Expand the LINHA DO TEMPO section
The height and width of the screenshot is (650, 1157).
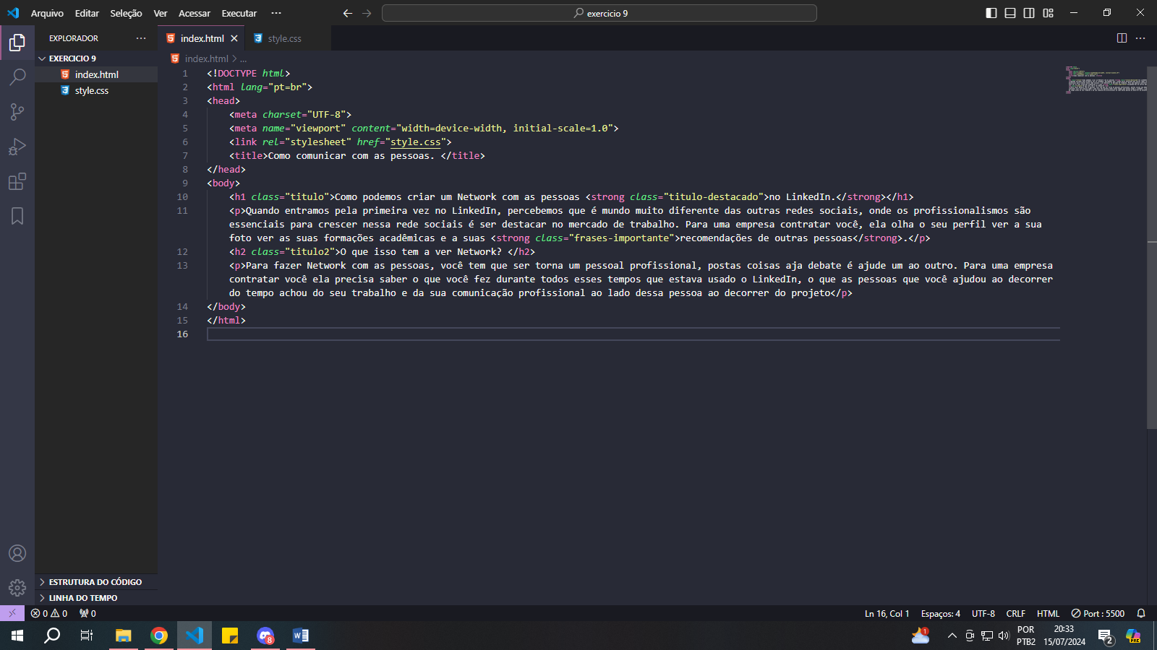96,597
